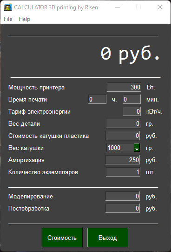Click the print time hours field
Screen dimensions: 171x252
coord(97,99)
